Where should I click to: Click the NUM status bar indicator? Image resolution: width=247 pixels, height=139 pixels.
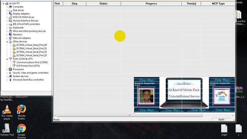[221, 120]
